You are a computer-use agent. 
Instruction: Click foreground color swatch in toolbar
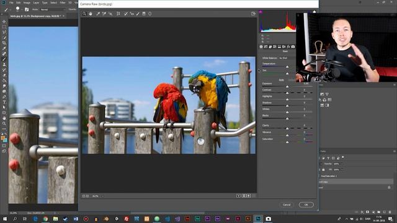(x=2, y=138)
